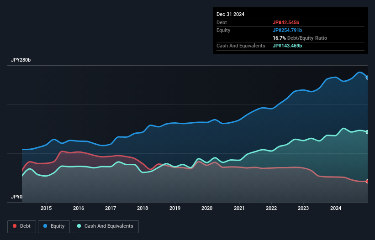Click the 2018 x-axis label
This screenshot has width=375, height=240.
coord(143,208)
